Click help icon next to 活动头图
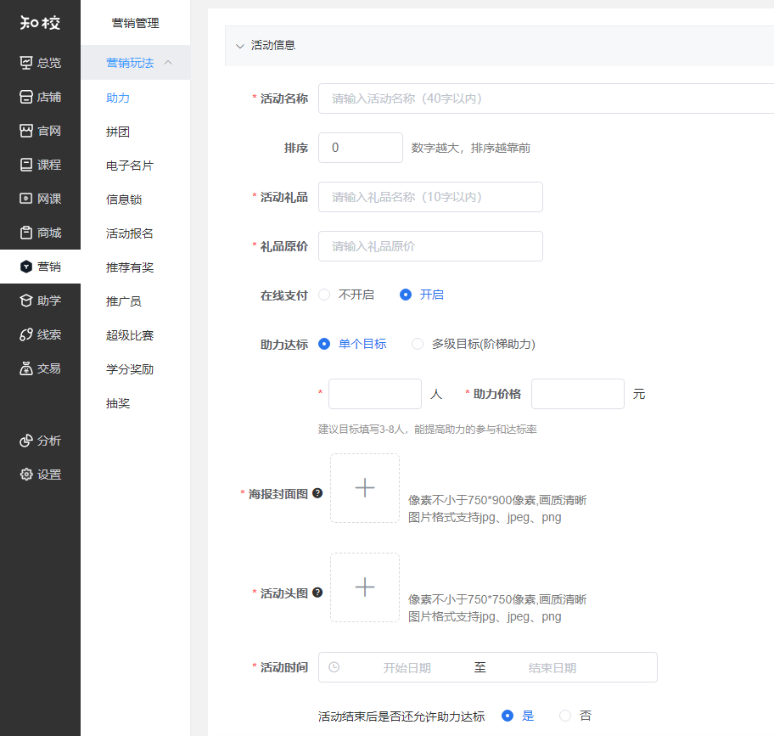The height and width of the screenshot is (736, 774). (x=317, y=593)
